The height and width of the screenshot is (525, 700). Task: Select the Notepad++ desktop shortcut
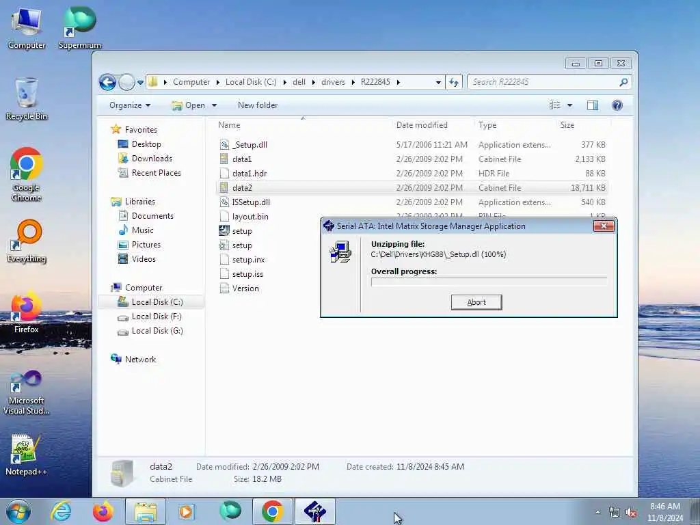27,455
